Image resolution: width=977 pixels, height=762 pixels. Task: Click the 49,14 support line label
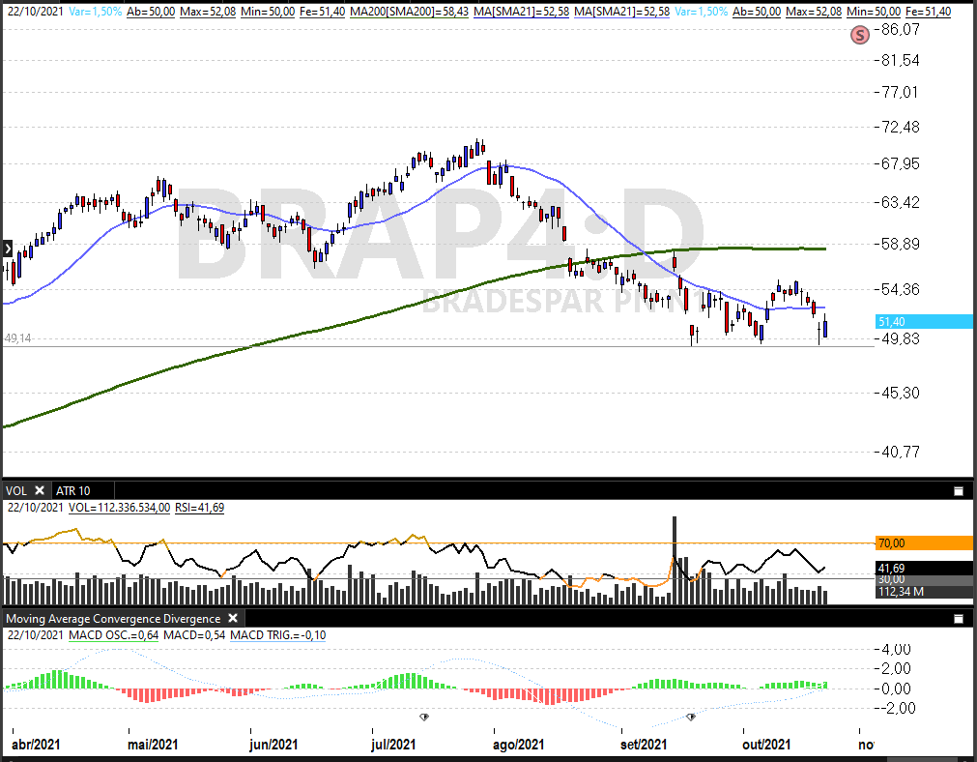click(x=19, y=339)
